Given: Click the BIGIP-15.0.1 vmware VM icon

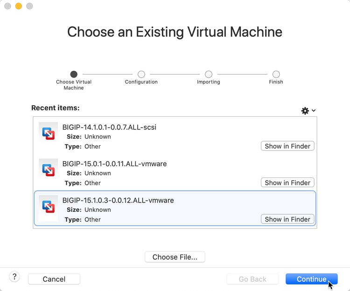Looking at the screenshot, I should coord(48,171).
